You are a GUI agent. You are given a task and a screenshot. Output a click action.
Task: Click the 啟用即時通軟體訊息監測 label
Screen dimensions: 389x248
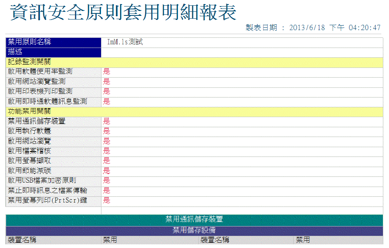[x=47, y=101]
